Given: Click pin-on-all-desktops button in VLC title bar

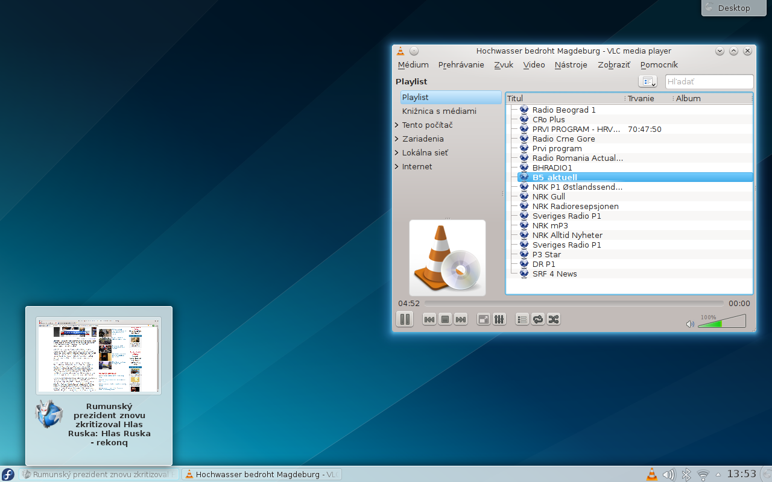Looking at the screenshot, I should 414,51.
